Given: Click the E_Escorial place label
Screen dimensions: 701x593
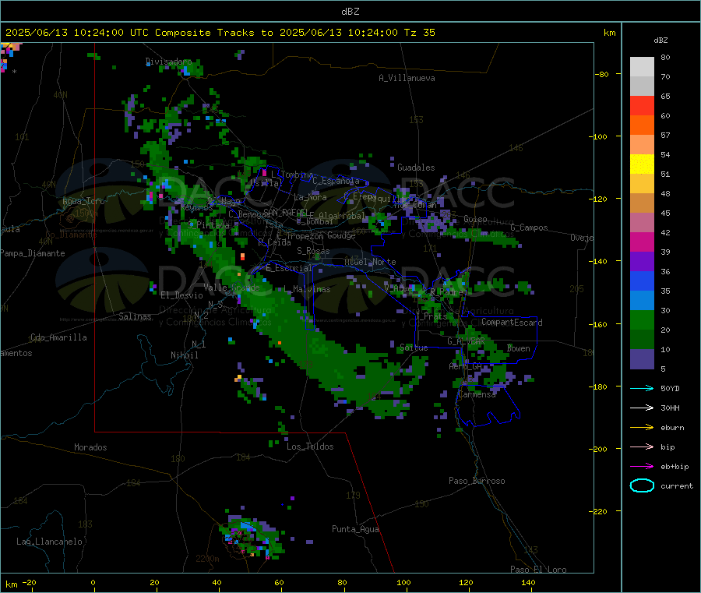Looking at the screenshot, I should click(289, 268).
